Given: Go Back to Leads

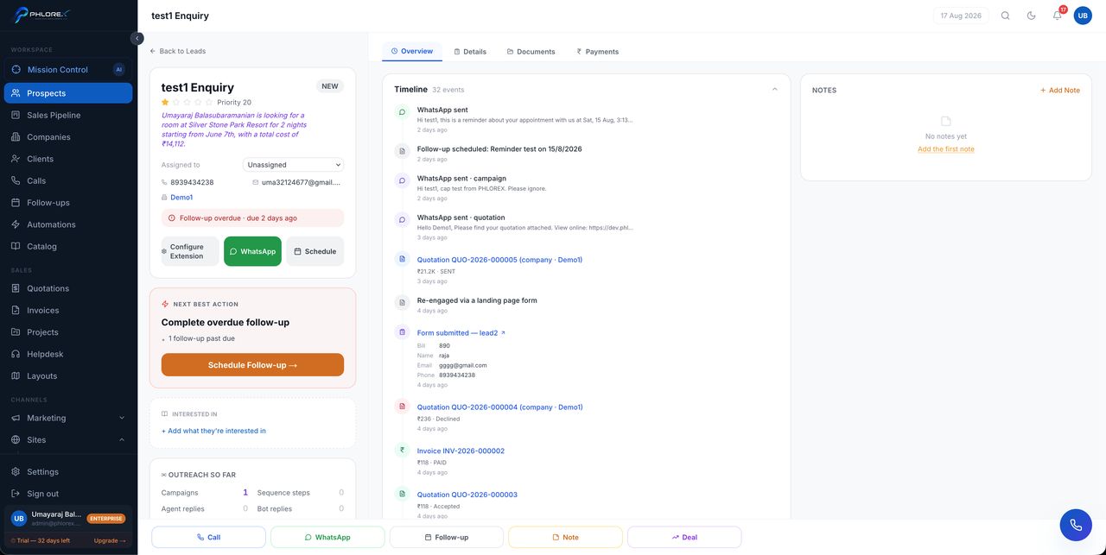Looking at the screenshot, I should 178,51.
